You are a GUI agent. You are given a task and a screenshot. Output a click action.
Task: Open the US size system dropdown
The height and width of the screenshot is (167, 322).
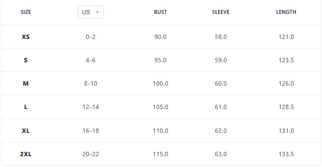(90, 12)
